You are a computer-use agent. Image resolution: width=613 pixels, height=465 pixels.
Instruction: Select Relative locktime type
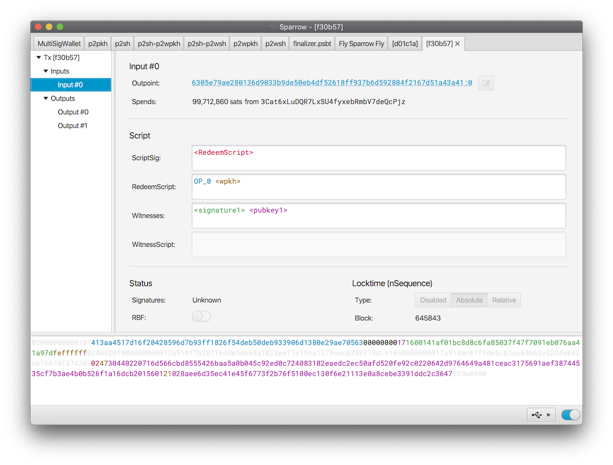[x=503, y=300]
